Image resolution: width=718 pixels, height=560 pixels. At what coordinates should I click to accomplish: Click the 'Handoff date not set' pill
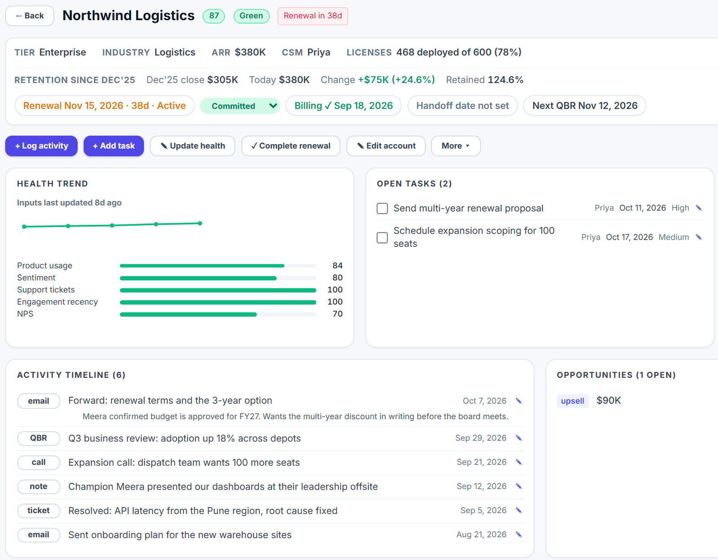463,105
